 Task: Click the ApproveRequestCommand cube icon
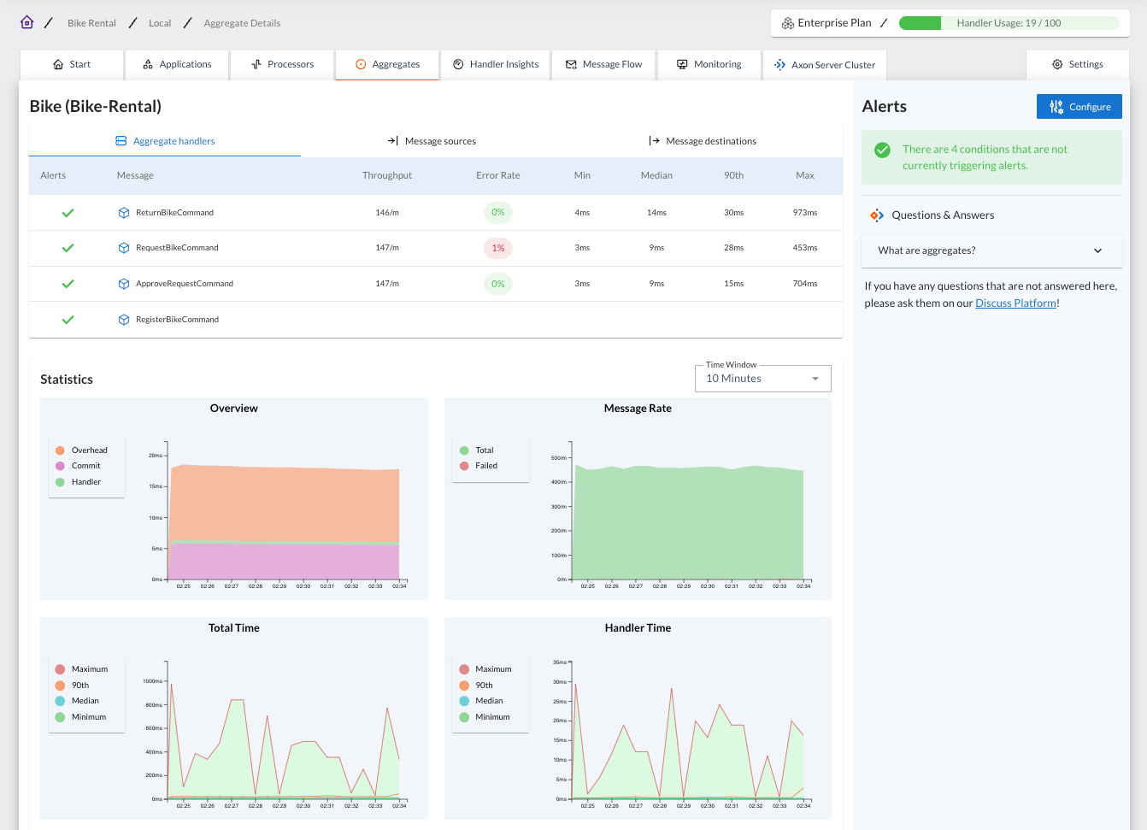[x=124, y=284]
